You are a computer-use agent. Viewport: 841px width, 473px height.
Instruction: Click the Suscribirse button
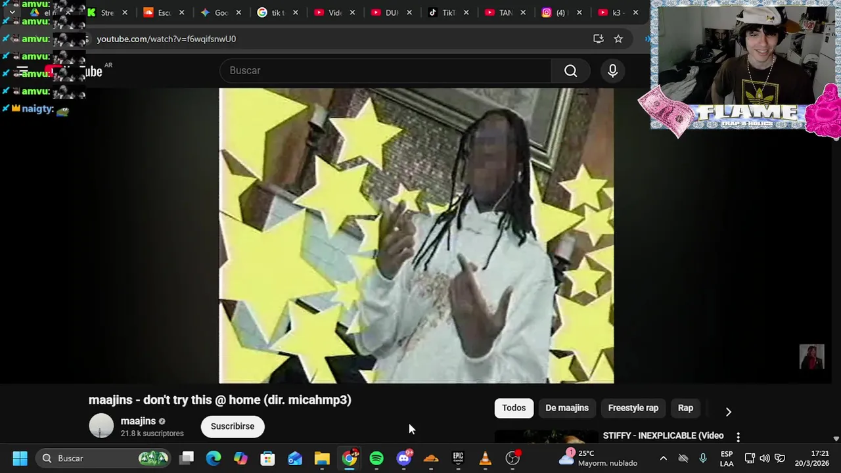tap(233, 426)
